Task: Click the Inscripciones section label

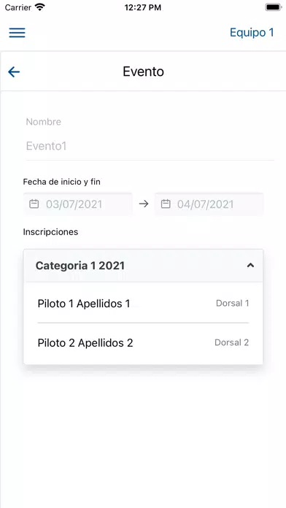Action: tap(50, 232)
